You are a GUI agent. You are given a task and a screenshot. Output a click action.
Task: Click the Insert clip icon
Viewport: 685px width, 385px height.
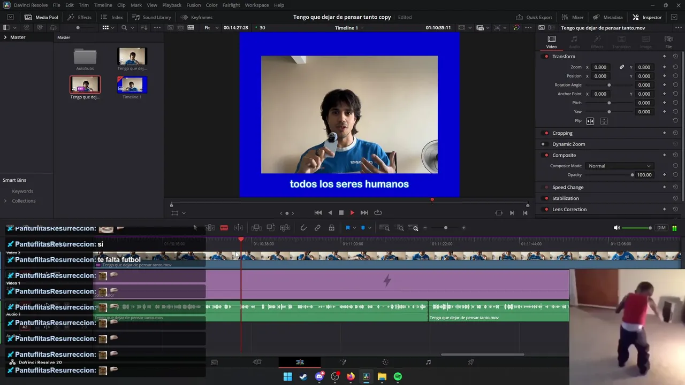(256, 228)
